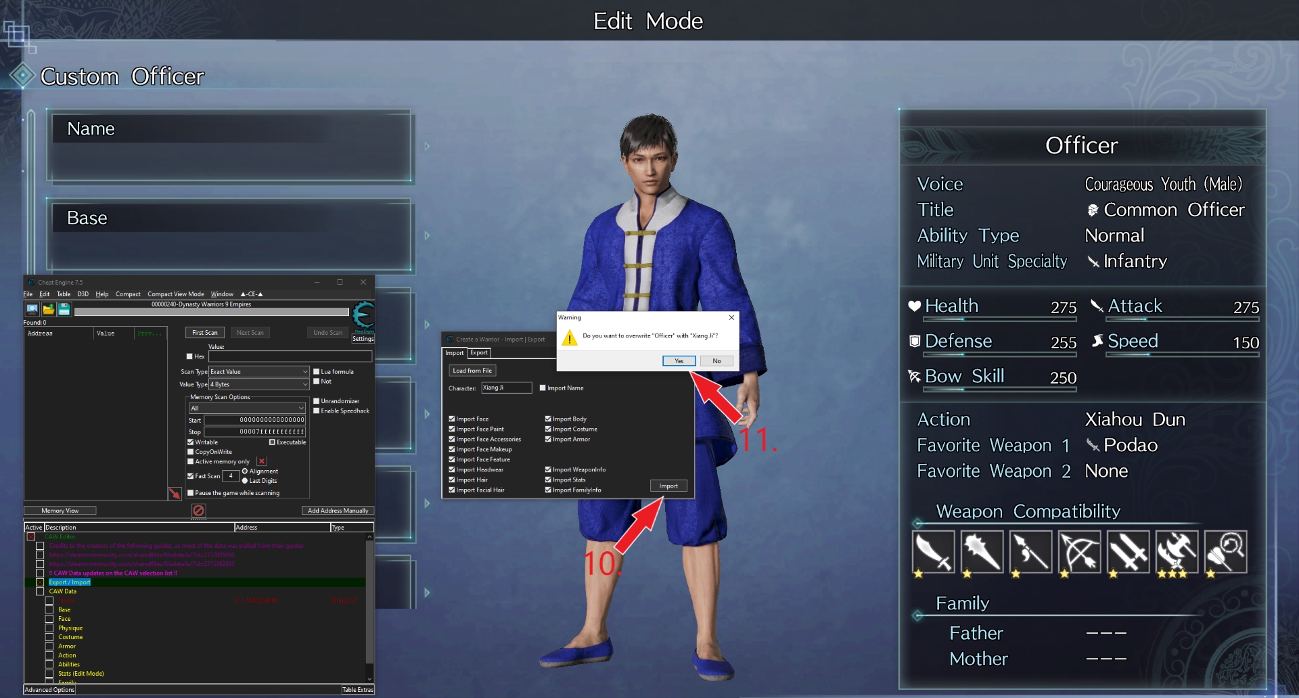The width and height of the screenshot is (1299, 698).
Task: Click the Add Address Manually button
Action: 338,511
